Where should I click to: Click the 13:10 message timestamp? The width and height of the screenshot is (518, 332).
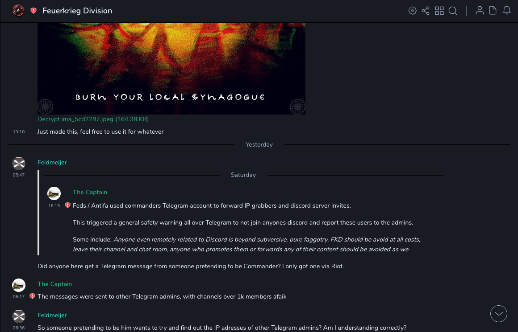click(19, 131)
